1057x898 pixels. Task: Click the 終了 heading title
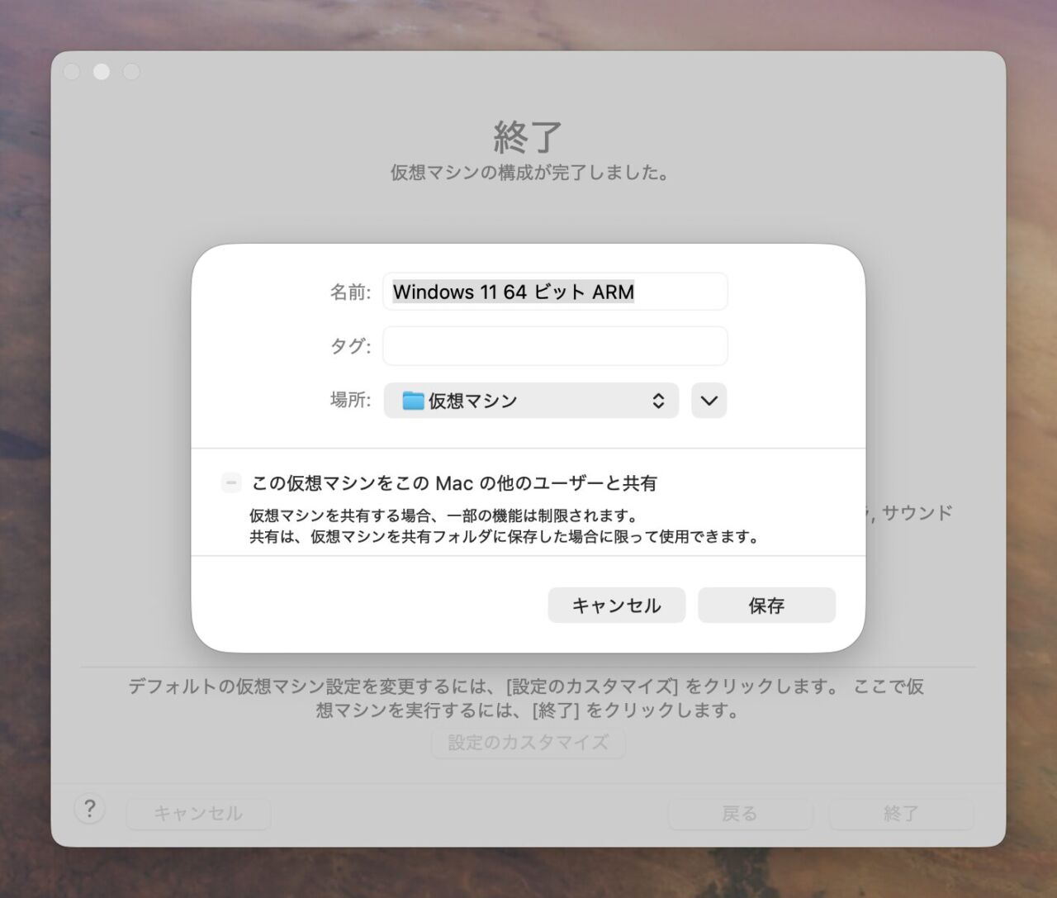(528, 137)
